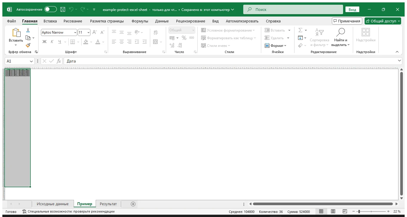This screenshot has width=407, height=217.
Task: Open the Вставить paste options arrow
Action: coord(16,45)
